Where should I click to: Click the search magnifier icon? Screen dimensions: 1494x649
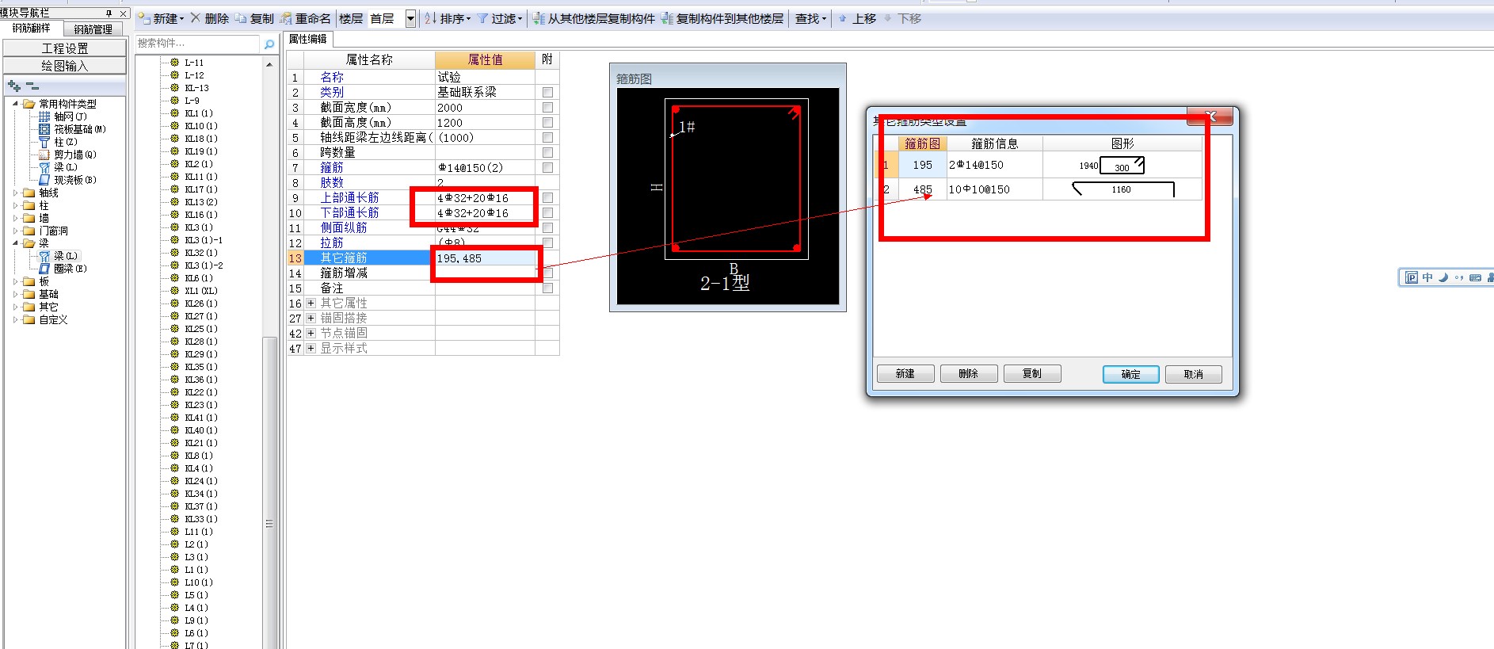click(269, 44)
